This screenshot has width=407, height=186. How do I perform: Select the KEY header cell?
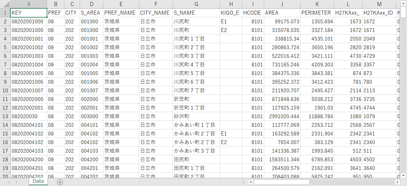(x=29, y=13)
